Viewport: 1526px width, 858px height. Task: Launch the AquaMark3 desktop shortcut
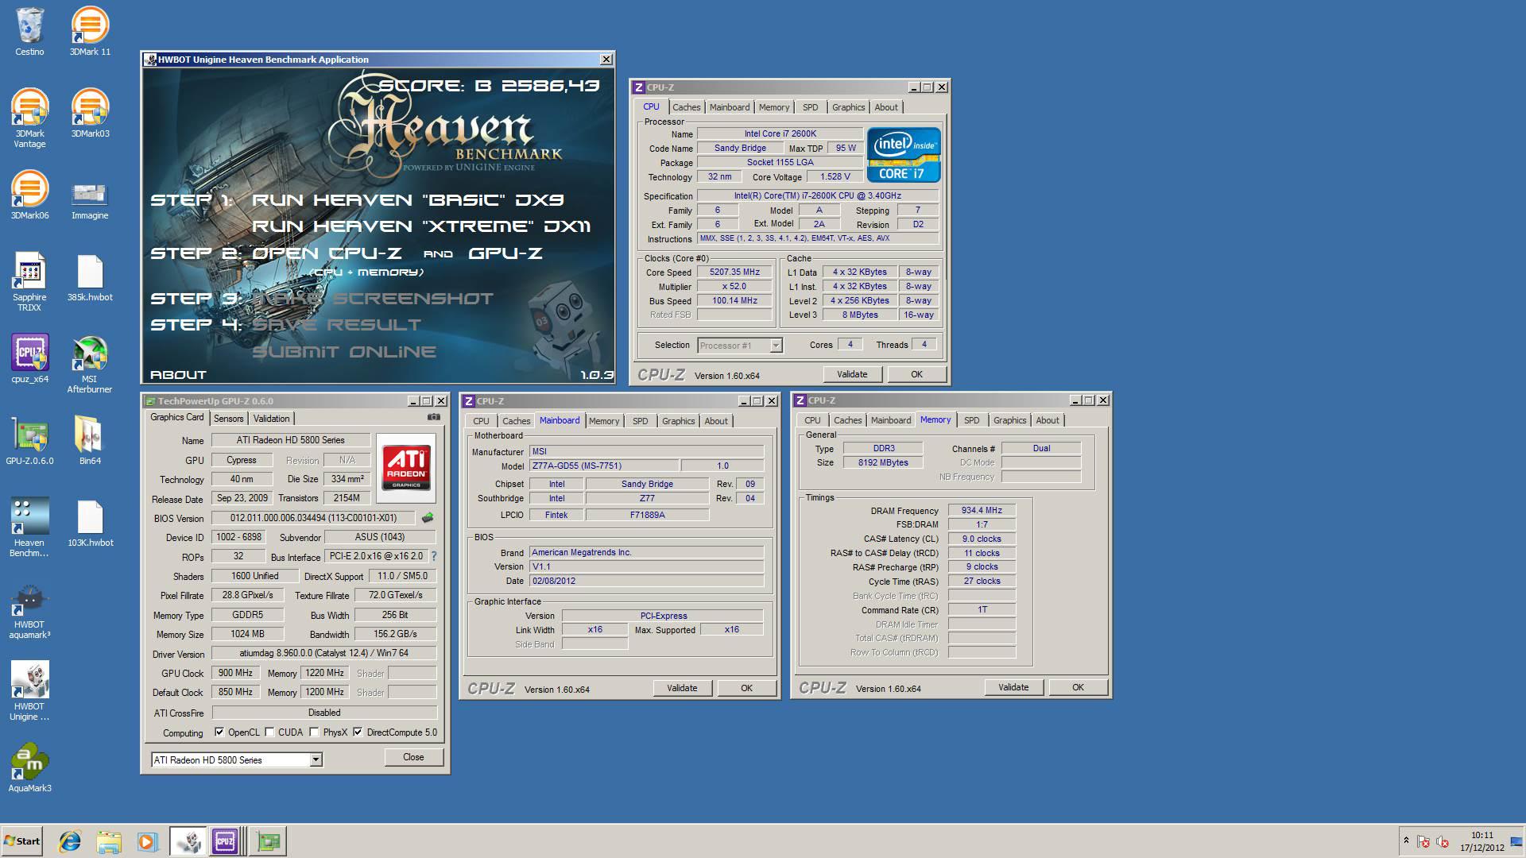(x=29, y=768)
